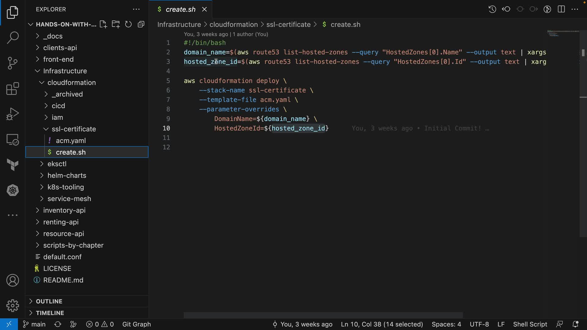Open Git Graph from status bar

tap(136, 324)
